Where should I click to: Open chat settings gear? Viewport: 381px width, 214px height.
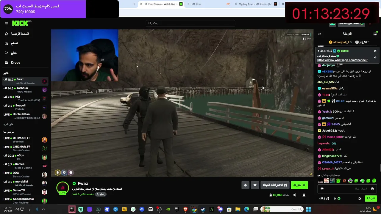coord(360,199)
